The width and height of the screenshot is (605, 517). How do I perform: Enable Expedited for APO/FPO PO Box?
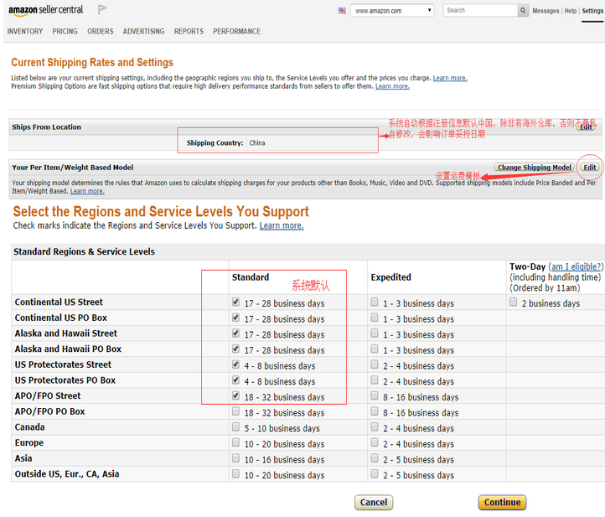coord(375,411)
